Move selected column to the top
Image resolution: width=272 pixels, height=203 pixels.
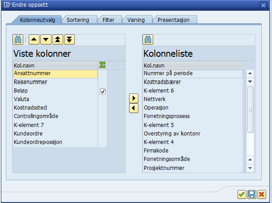[x=58, y=40]
